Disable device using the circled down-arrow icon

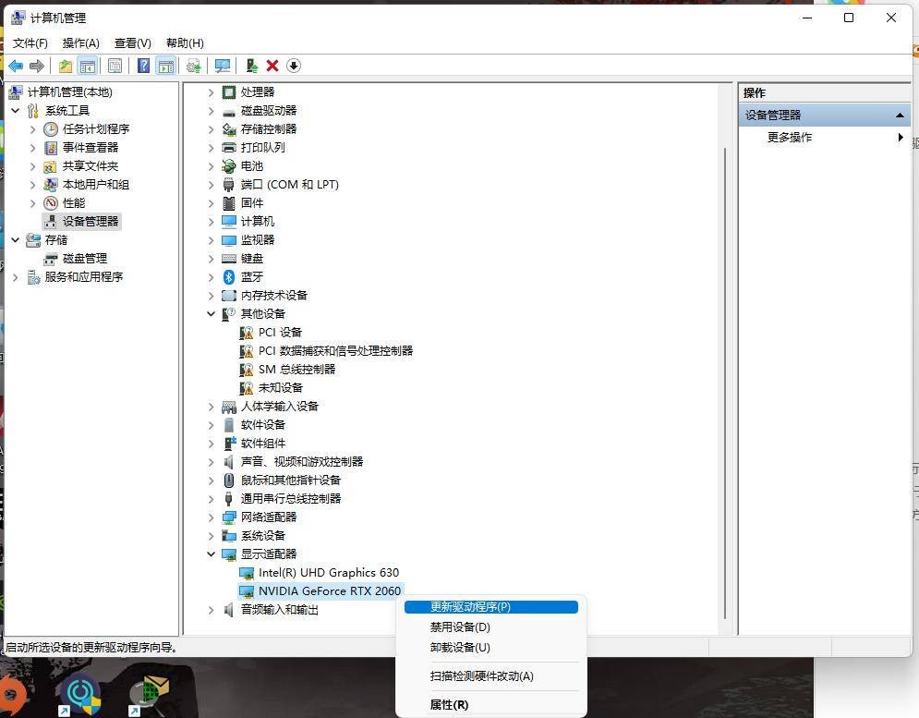pyautogui.click(x=294, y=66)
